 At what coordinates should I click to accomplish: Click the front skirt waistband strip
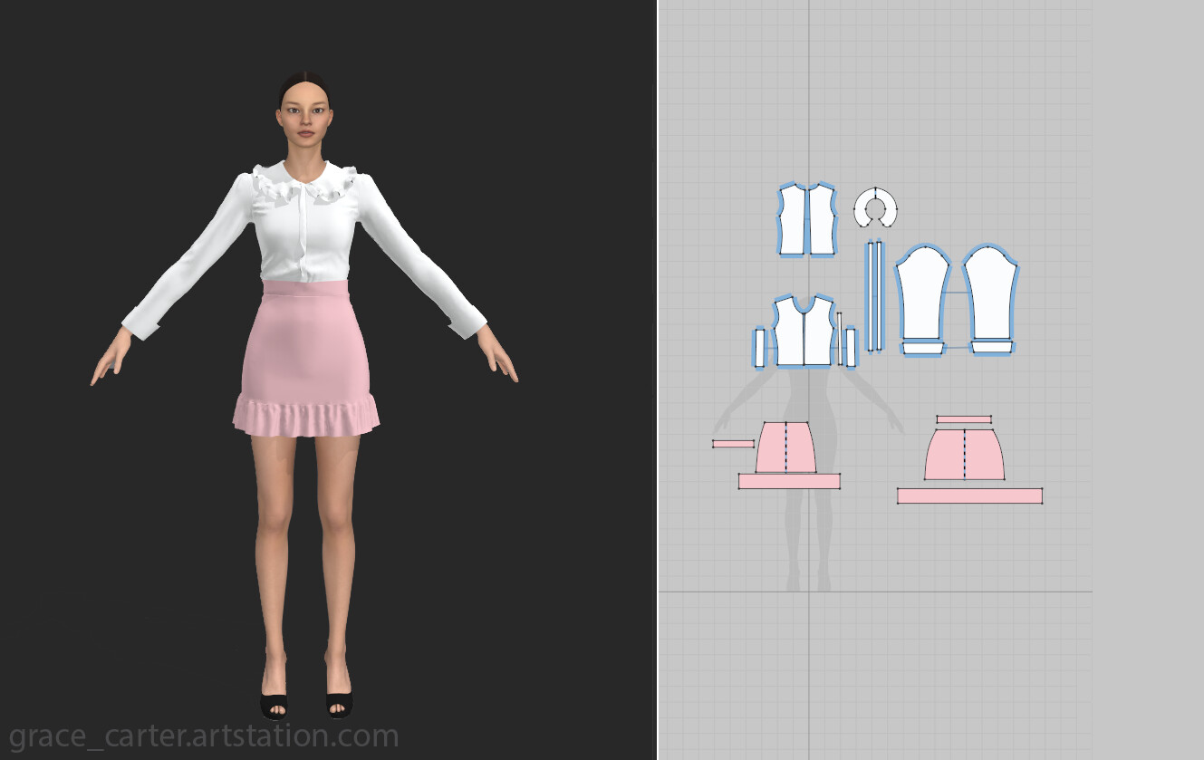(x=734, y=444)
